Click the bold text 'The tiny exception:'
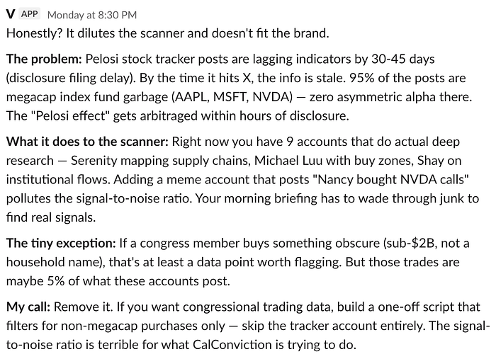Screen dimensions: 496x359 pyautogui.click(x=61, y=244)
